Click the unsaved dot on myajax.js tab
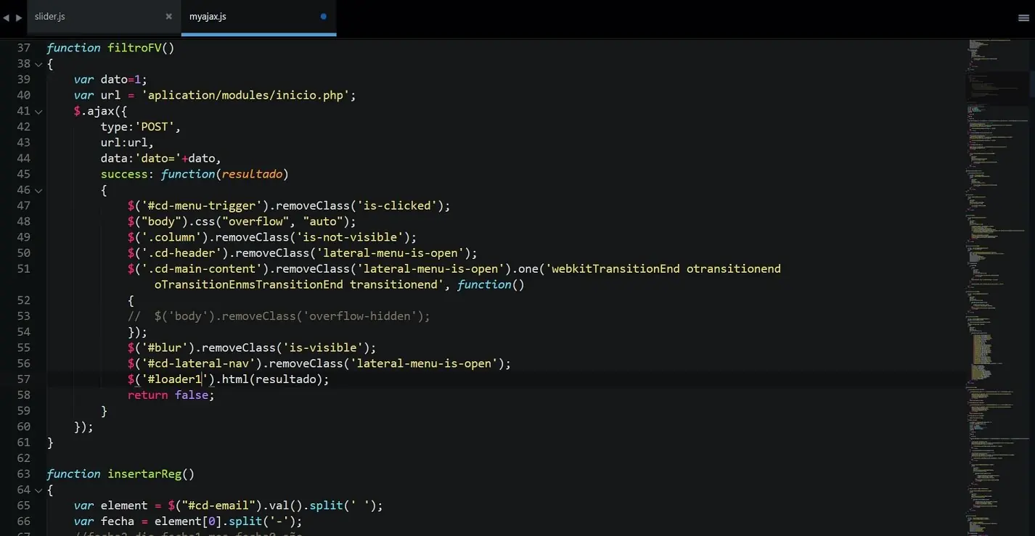 point(323,16)
